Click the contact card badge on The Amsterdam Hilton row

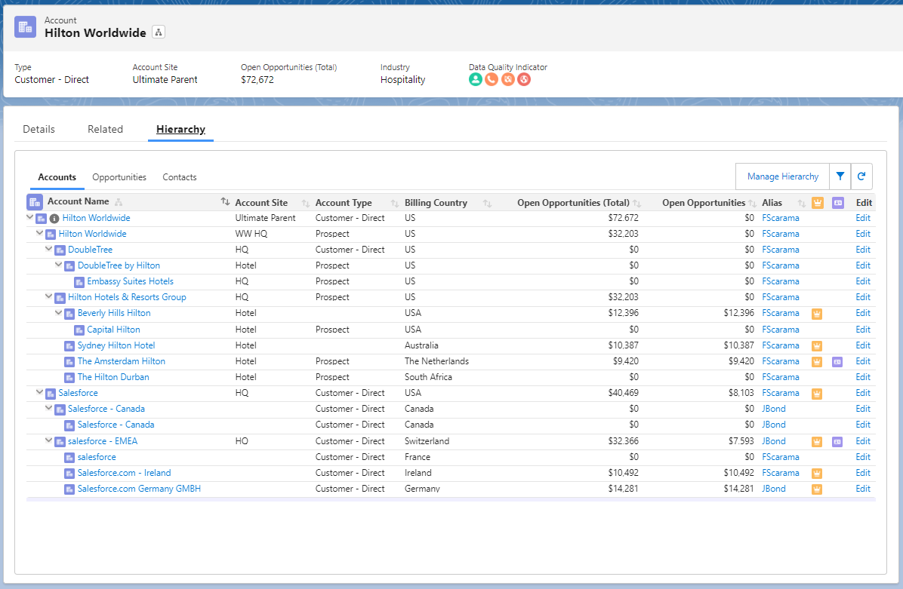[837, 360]
